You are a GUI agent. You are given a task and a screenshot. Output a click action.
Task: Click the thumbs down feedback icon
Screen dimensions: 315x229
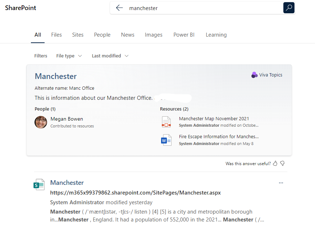(282, 163)
